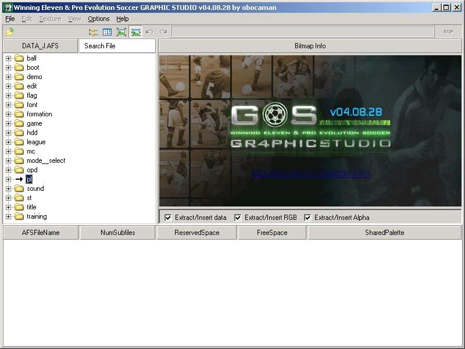Select the ball tree label
Image resolution: width=465 pixels, height=349 pixels.
pyautogui.click(x=31, y=58)
